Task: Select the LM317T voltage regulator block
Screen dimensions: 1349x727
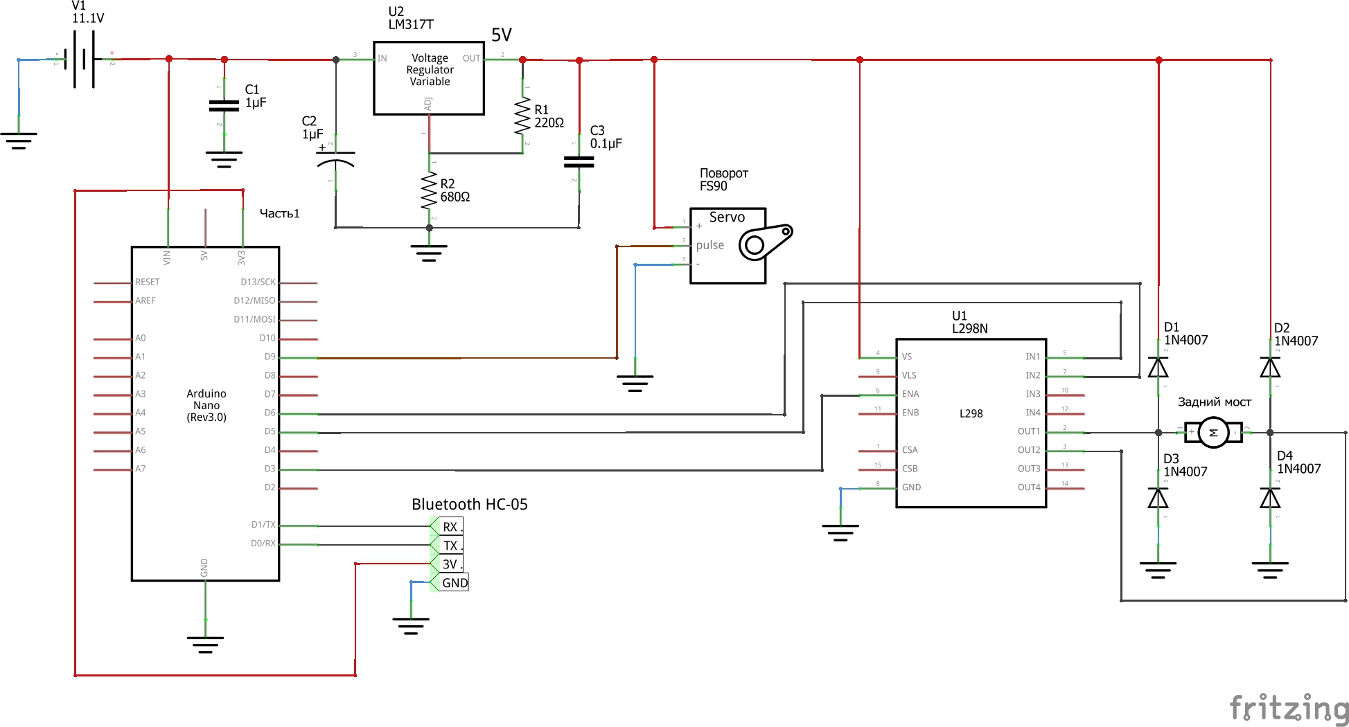Action: (x=429, y=78)
